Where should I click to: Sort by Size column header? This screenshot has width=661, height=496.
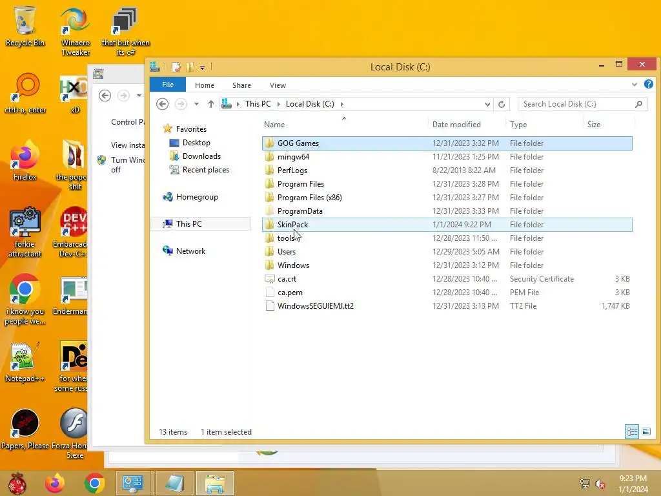click(609, 125)
